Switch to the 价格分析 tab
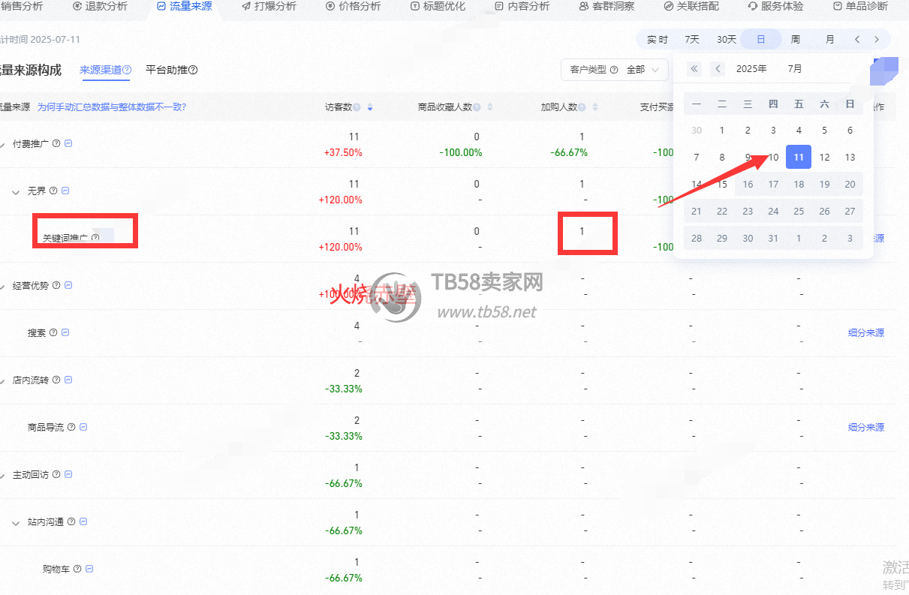Viewport: 909px width, 595px height. click(354, 6)
